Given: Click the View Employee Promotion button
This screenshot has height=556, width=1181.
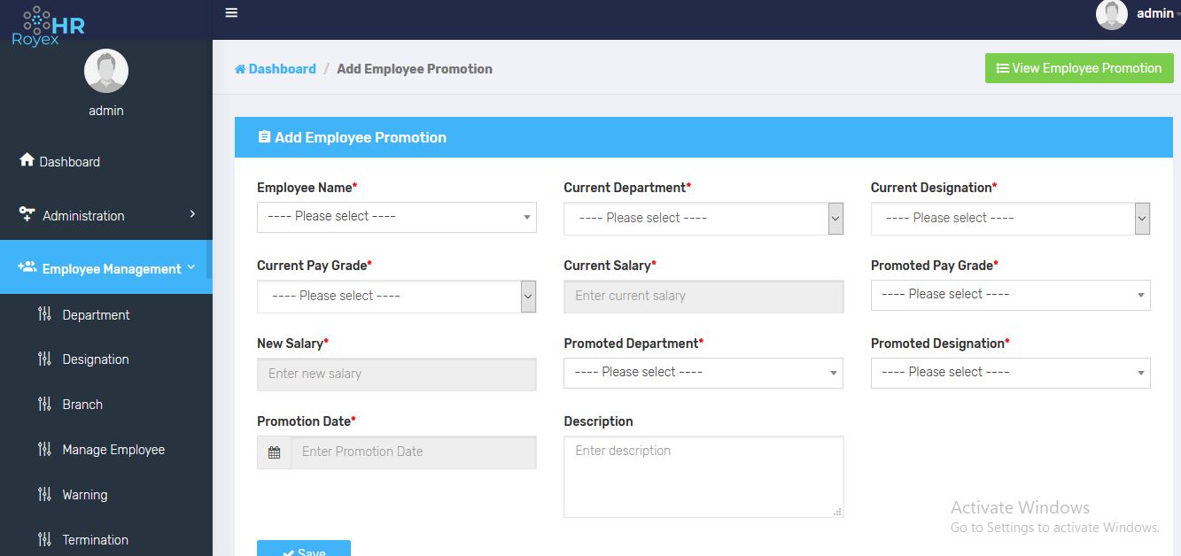Looking at the screenshot, I should 1078,68.
